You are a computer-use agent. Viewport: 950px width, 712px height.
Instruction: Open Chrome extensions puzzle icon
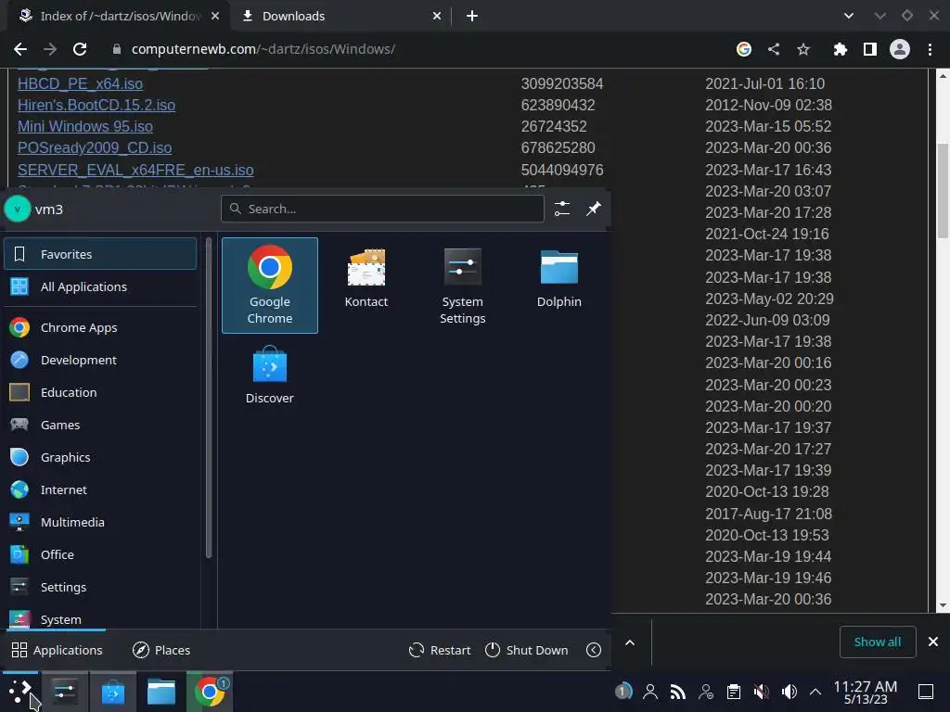tap(841, 49)
